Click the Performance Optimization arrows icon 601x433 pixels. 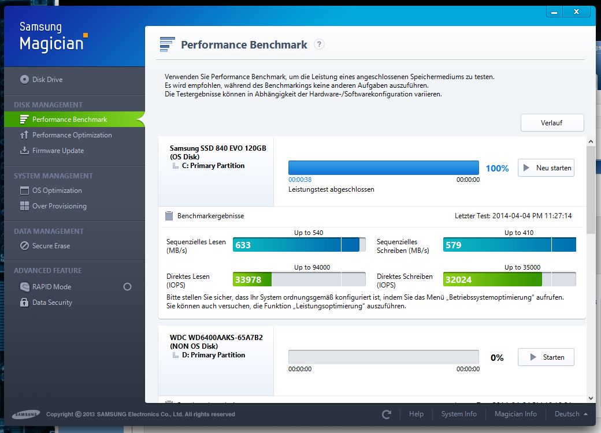click(x=24, y=135)
